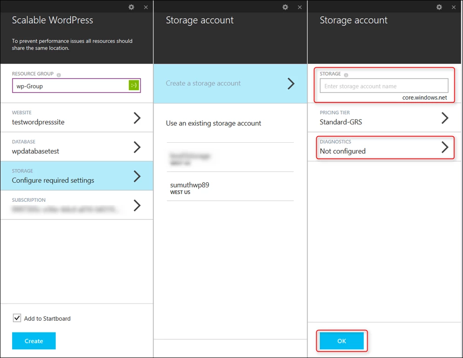Screen dimensions: 463x358
Task: Expand Website row chevron
Action: [x=137, y=118]
